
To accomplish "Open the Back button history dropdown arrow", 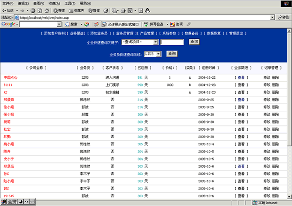I will (x=17, y=10).
